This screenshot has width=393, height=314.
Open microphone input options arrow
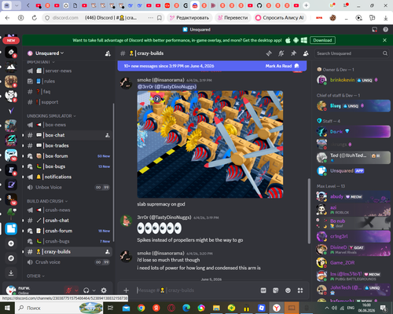point(76,290)
